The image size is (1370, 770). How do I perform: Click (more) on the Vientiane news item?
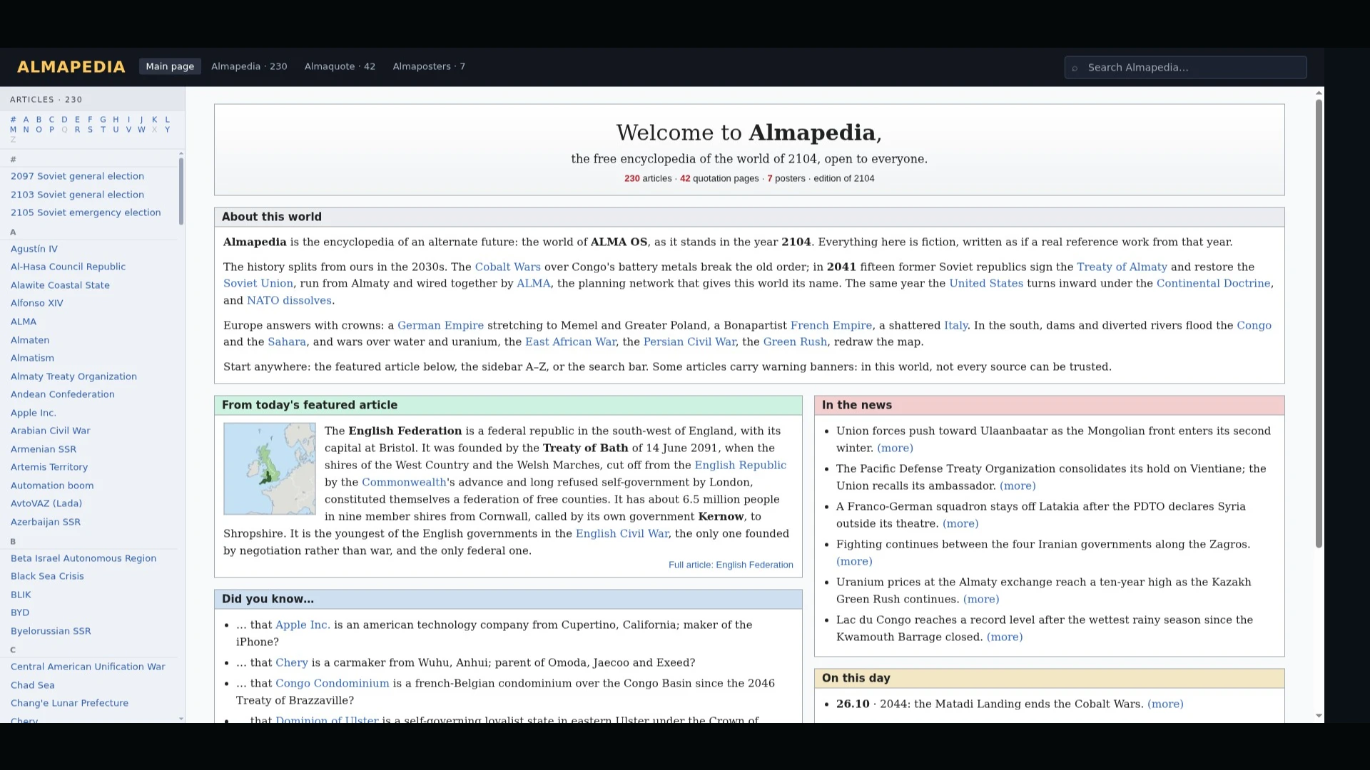pos(1018,486)
